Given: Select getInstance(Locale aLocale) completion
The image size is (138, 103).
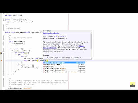Looking at the screenshot, I should [x=64, y=68].
